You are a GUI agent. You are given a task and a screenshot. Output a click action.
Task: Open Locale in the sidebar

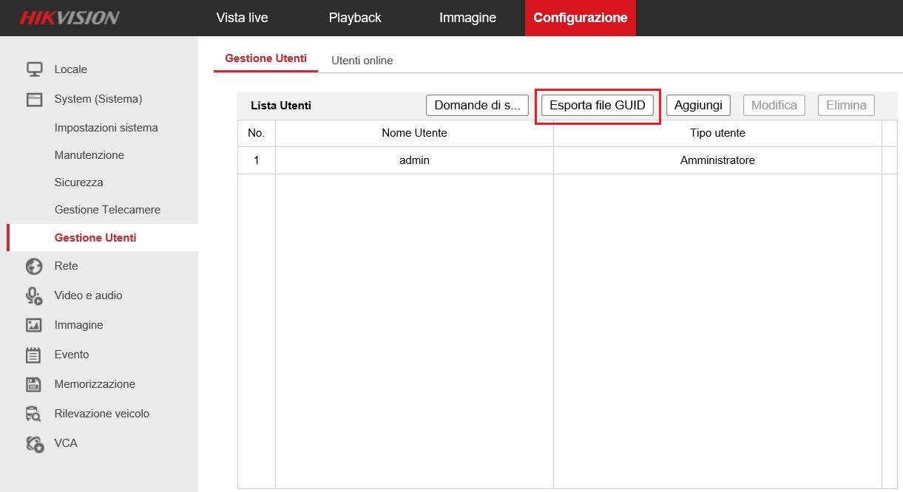[x=71, y=69]
